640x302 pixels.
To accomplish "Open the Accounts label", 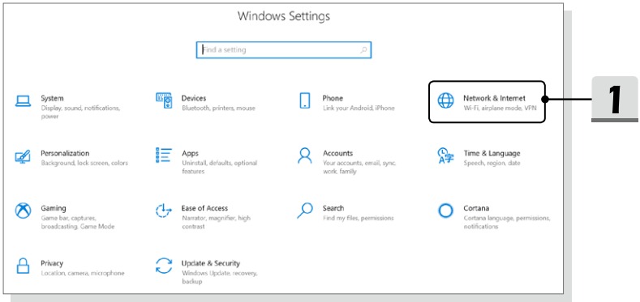I will [337, 153].
